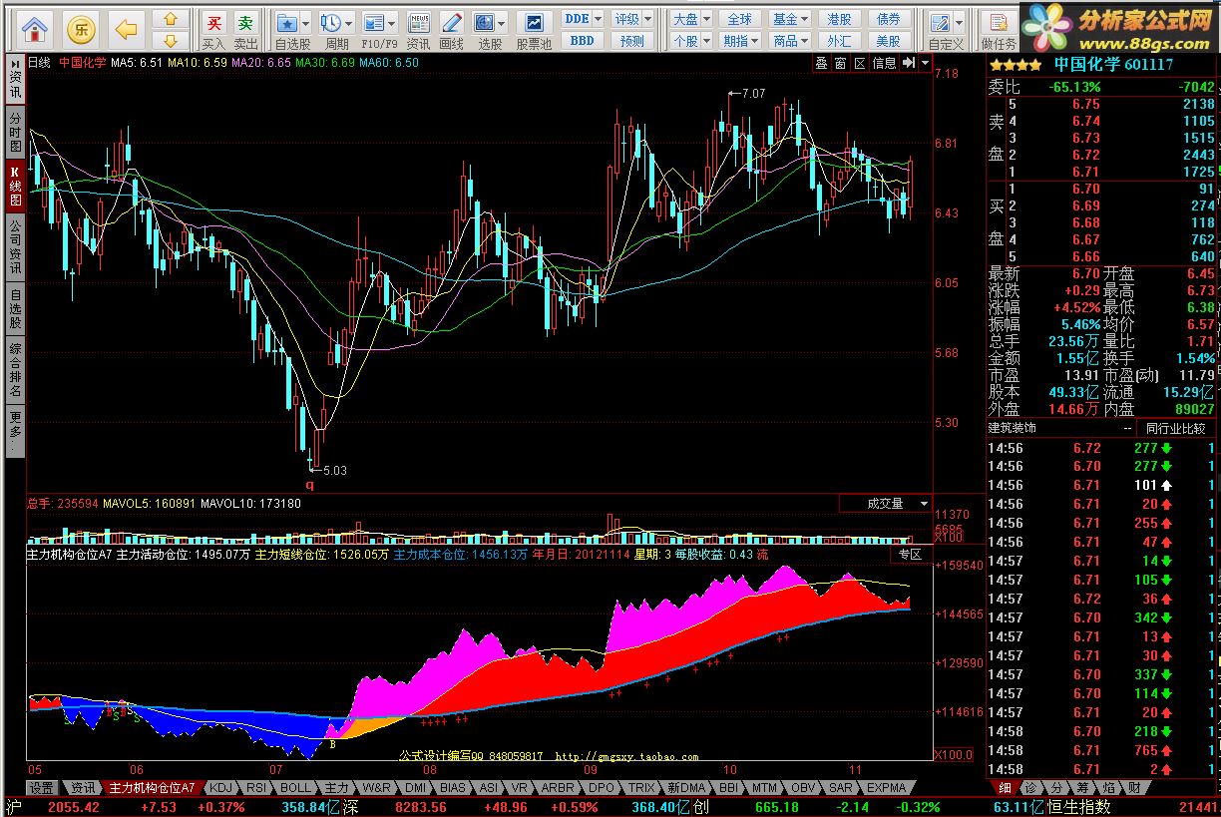Open the 资讯 news icon
Screen dimensions: 1221x817
[x=419, y=31]
